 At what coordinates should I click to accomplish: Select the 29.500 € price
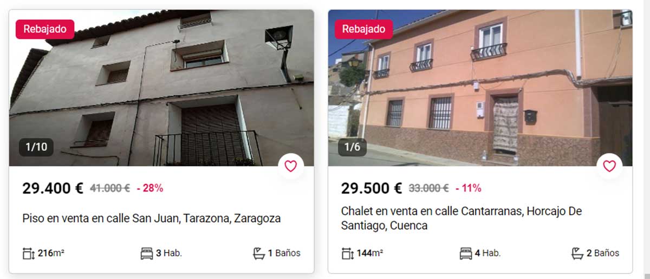point(372,188)
